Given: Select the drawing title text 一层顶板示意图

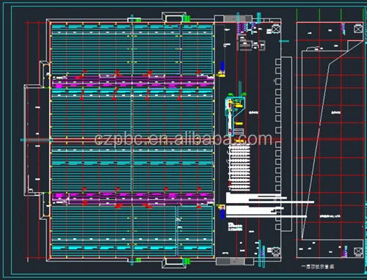Looking at the screenshot, I should [x=318, y=267].
